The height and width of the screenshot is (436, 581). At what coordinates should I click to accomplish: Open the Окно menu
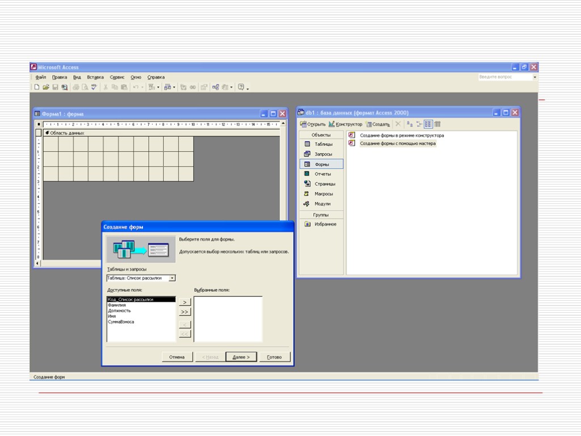click(136, 77)
